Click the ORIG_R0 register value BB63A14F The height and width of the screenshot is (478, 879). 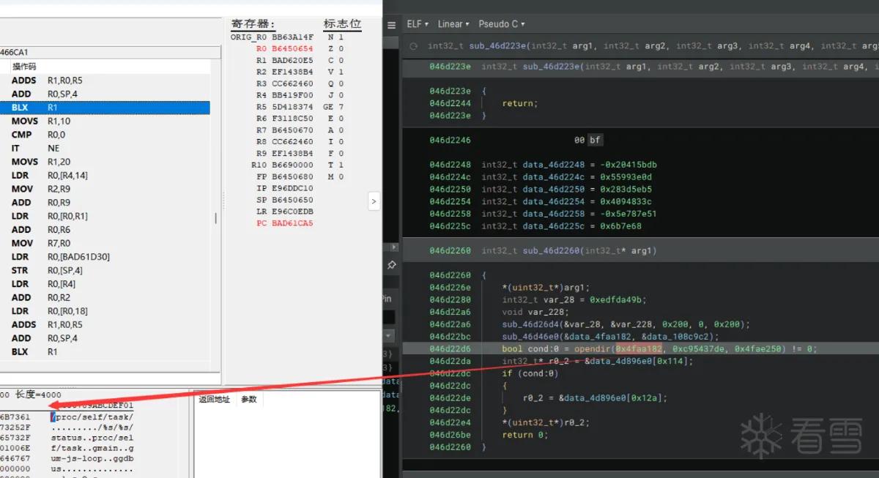coord(292,37)
